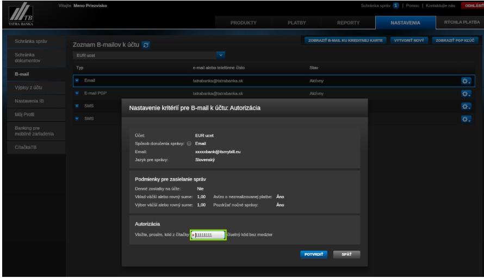This screenshot has height=278, width=484.
Task: Open the gear menu for the second SMS row
Action: 466,119
